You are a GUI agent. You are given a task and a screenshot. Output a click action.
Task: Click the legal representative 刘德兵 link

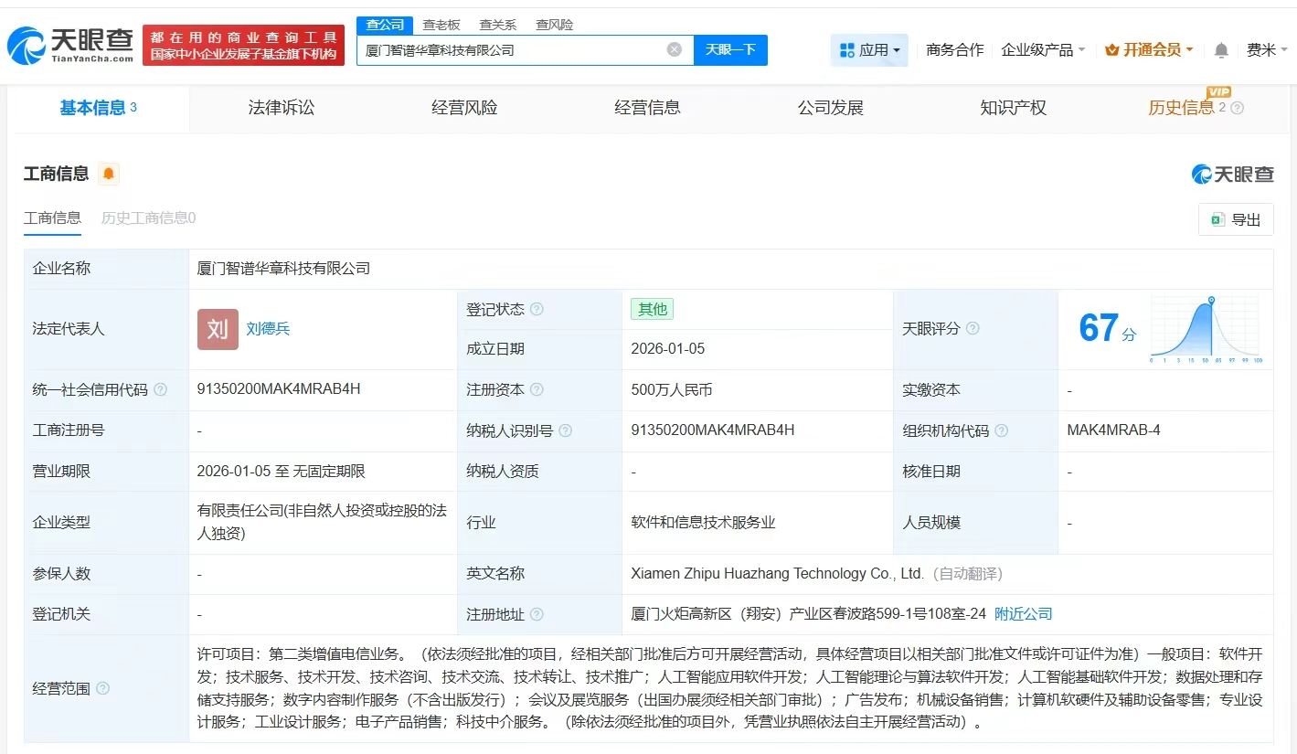(x=268, y=329)
